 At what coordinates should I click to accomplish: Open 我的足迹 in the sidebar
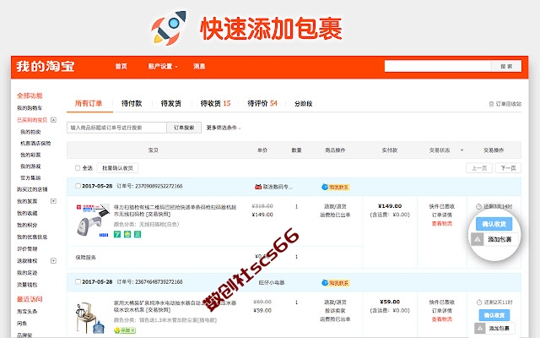(x=27, y=273)
